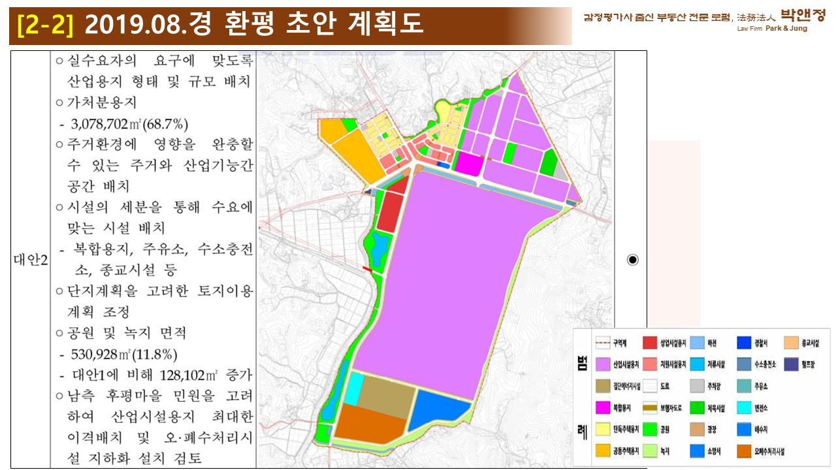Image resolution: width=836 pixels, height=470 pixels.
Task: Click the red 상업시설용지 legend swatch
Action: 651,343
